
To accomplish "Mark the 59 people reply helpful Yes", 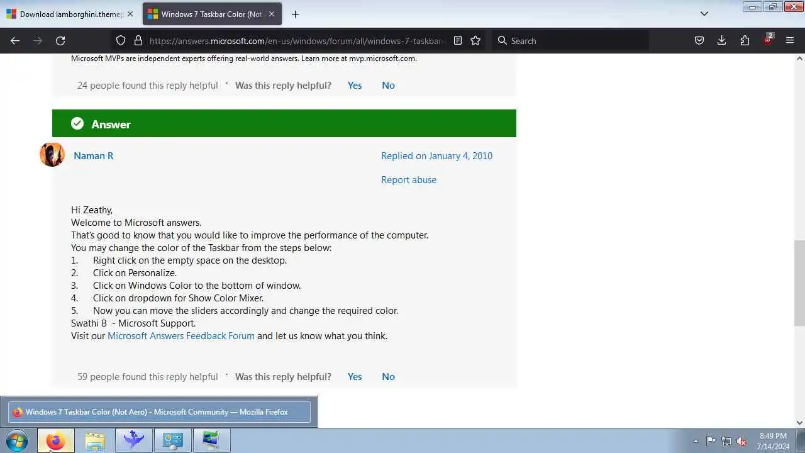I will tap(355, 376).
